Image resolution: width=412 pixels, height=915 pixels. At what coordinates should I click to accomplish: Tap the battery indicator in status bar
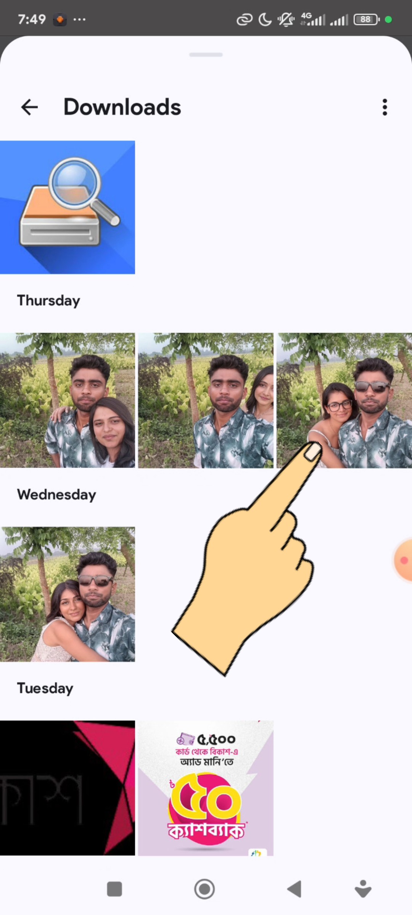366,19
